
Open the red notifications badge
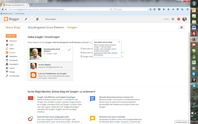click(179, 19)
